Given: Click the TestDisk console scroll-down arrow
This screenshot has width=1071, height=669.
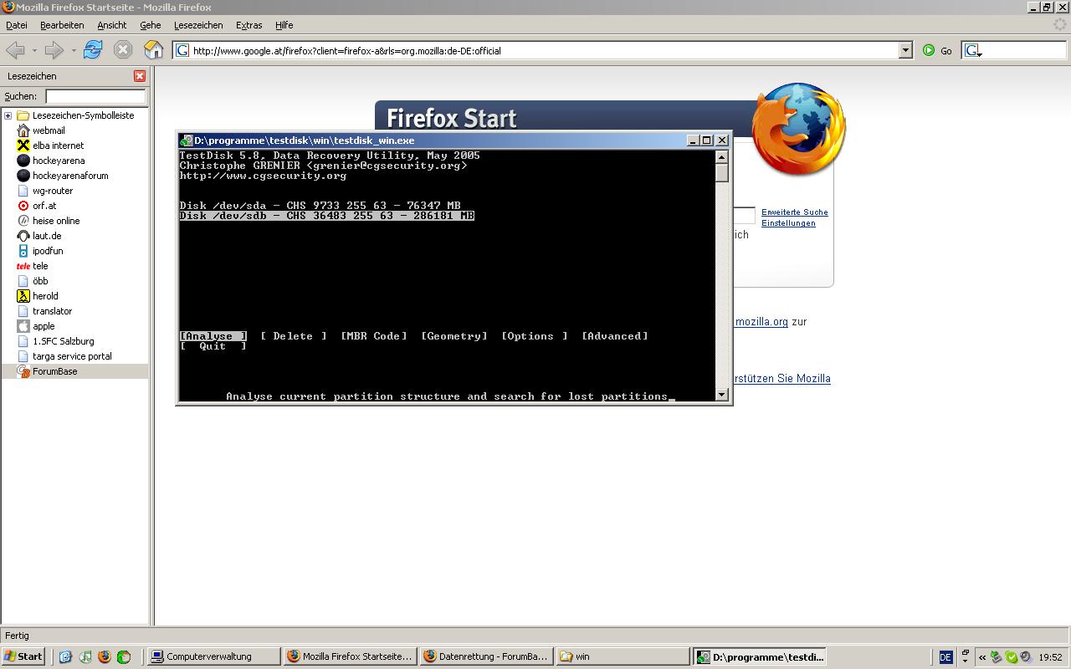Looking at the screenshot, I should click(x=721, y=395).
